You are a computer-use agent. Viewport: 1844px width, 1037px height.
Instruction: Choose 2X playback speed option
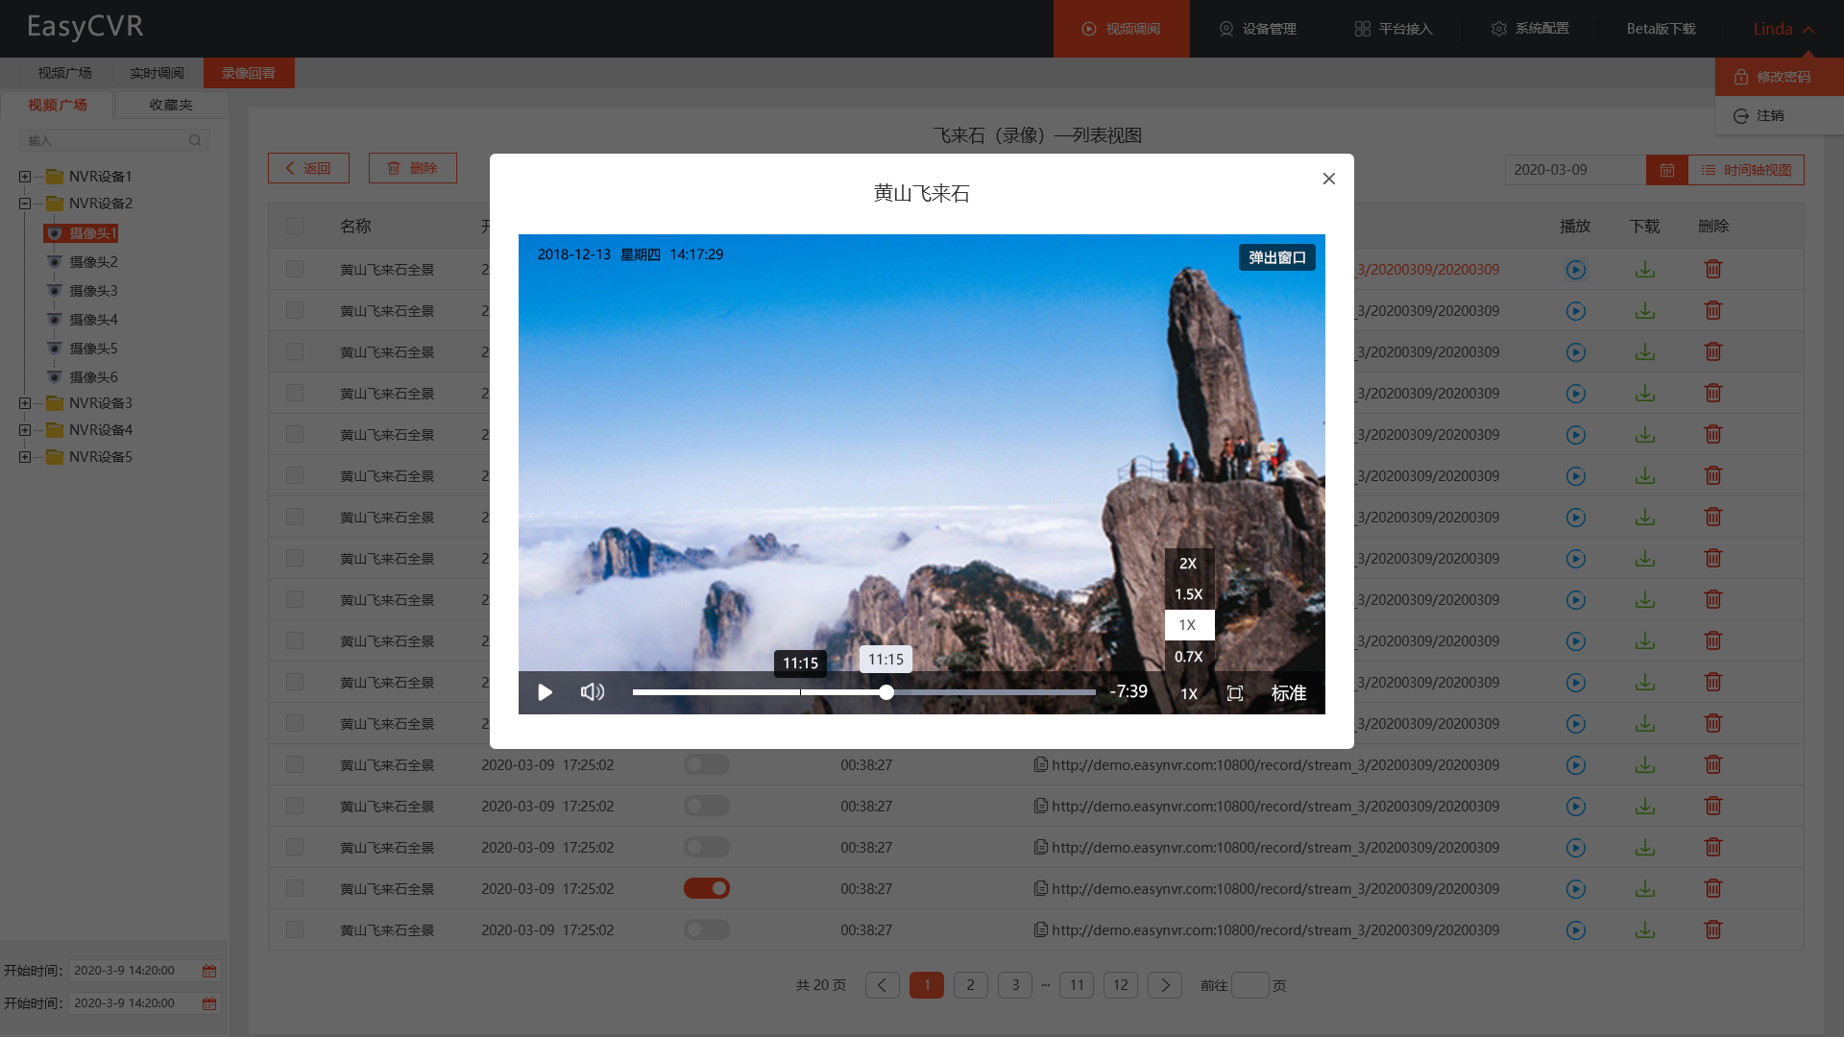(1188, 564)
